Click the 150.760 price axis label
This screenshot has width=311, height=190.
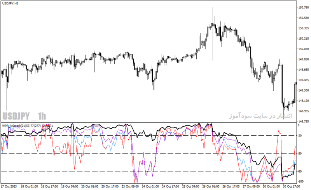coord(304,7)
